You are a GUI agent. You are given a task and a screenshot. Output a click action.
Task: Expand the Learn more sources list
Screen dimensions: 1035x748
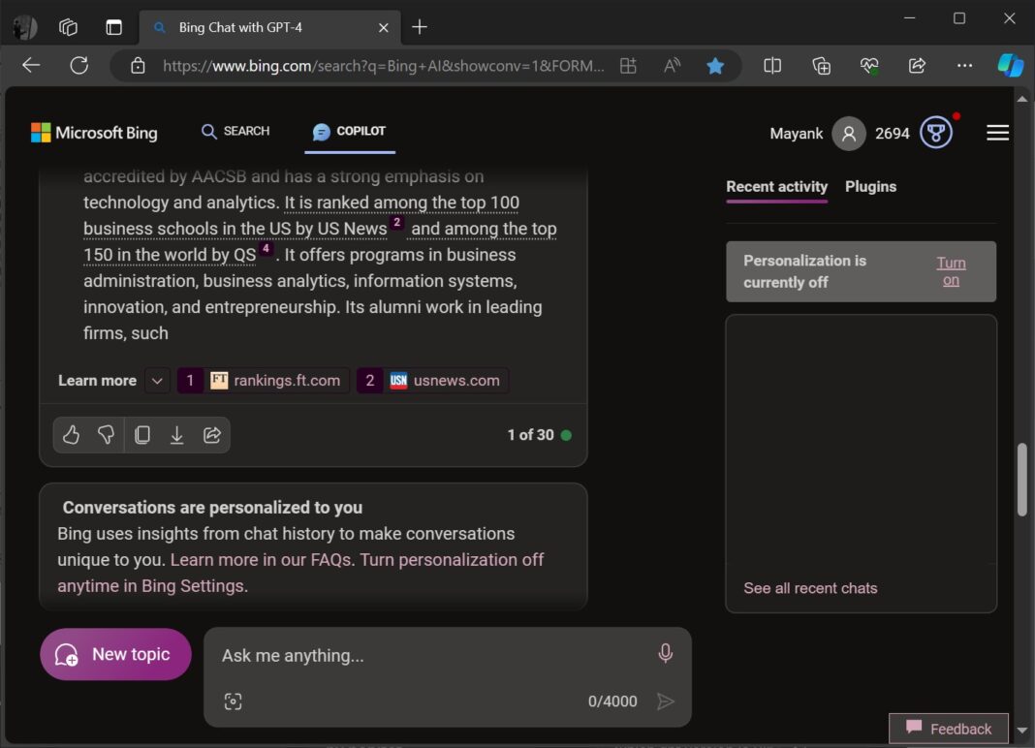pos(156,380)
